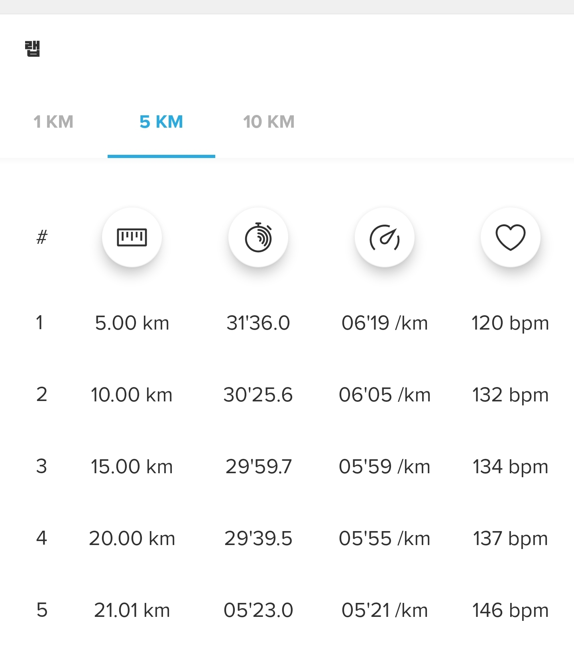Image resolution: width=574 pixels, height=646 pixels.
Task: Select lap 4 heart rate 137 bpm
Action: (511, 538)
